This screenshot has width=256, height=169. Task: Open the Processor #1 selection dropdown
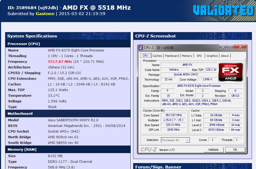[x=187, y=140]
